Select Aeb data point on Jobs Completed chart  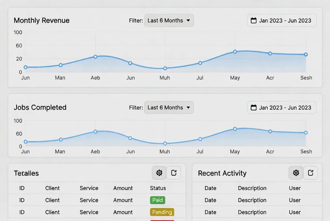pos(95,132)
